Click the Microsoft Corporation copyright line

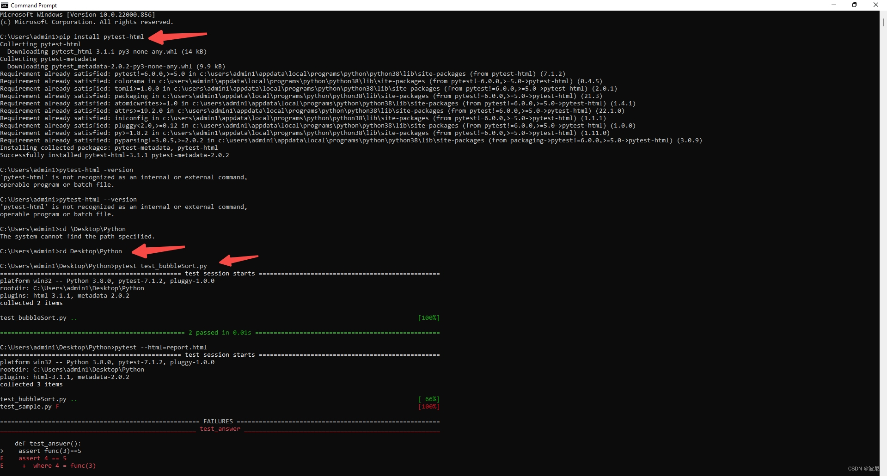pos(87,22)
